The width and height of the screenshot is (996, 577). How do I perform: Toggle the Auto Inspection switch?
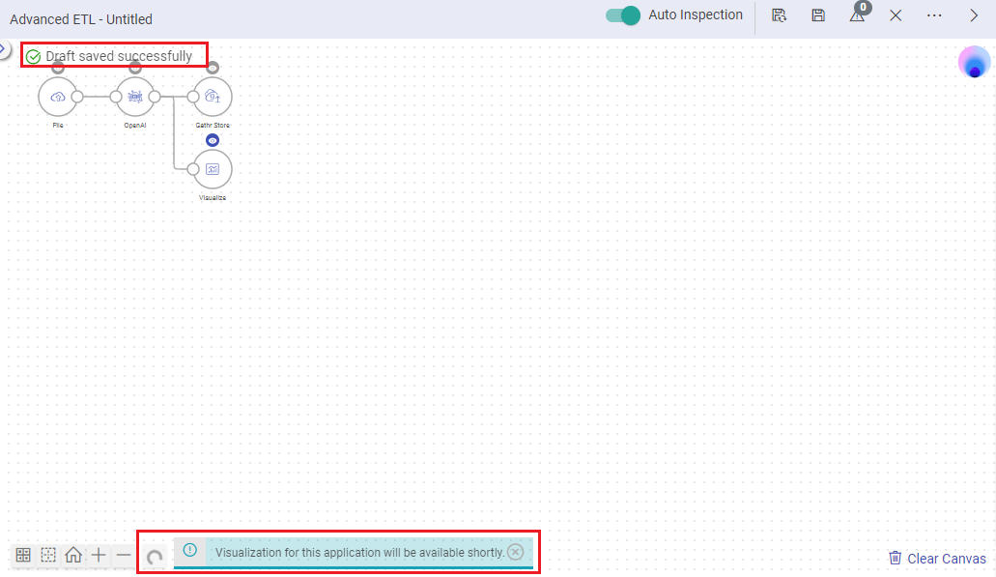pos(623,15)
